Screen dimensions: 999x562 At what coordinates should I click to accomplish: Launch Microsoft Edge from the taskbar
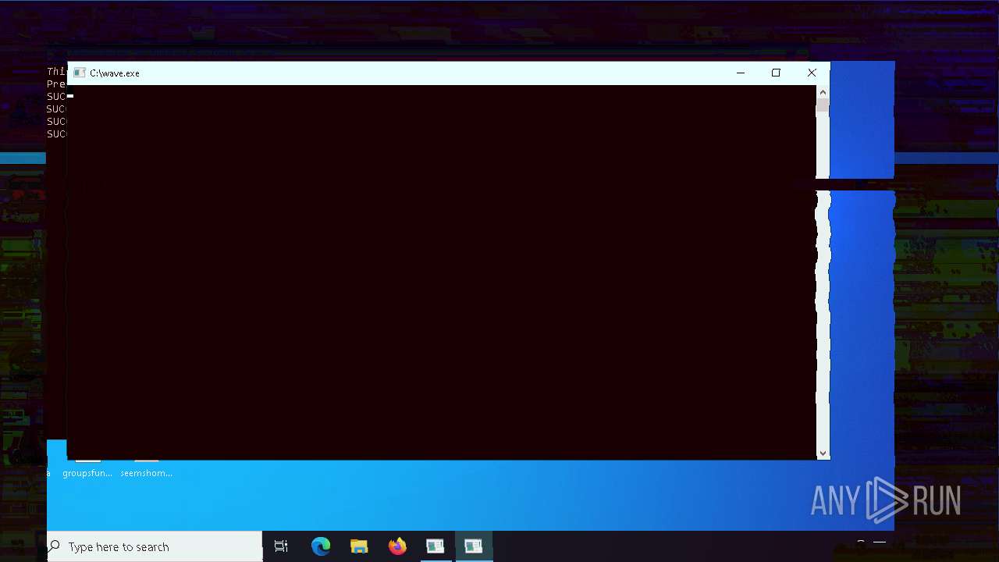321,546
